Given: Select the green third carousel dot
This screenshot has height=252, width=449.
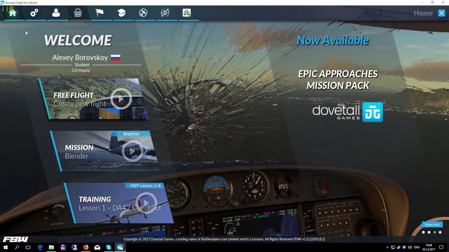Looking at the screenshot, I should pyautogui.click(x=435, y=232).
